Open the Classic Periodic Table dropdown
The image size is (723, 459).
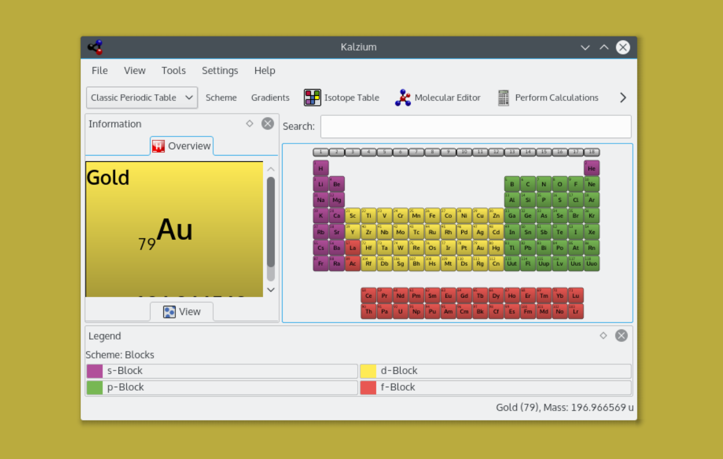(142, 98)
